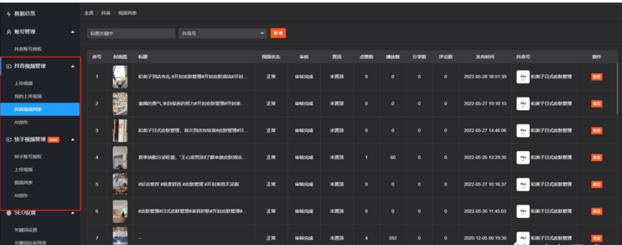This screenshot has height=245, width=622.
Task: Select 上传视频 under 抖音视频管理
Action: pos(24,84)
